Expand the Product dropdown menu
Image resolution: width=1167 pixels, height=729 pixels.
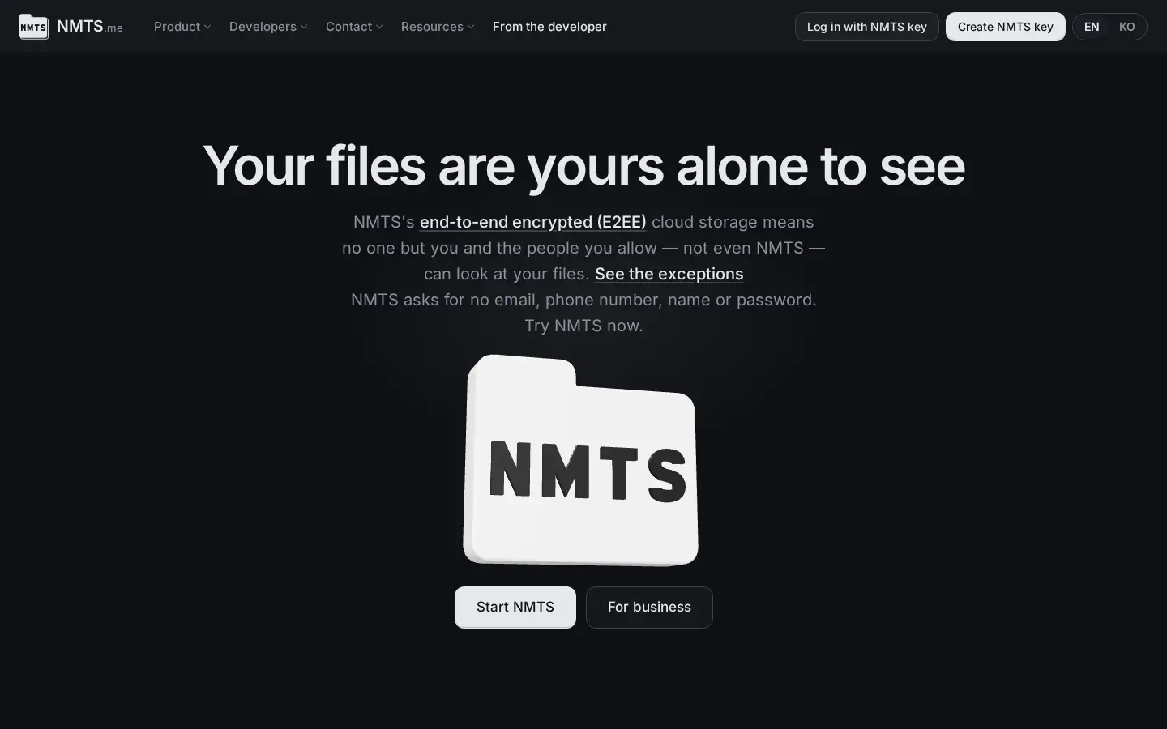[x=182, y=27]
